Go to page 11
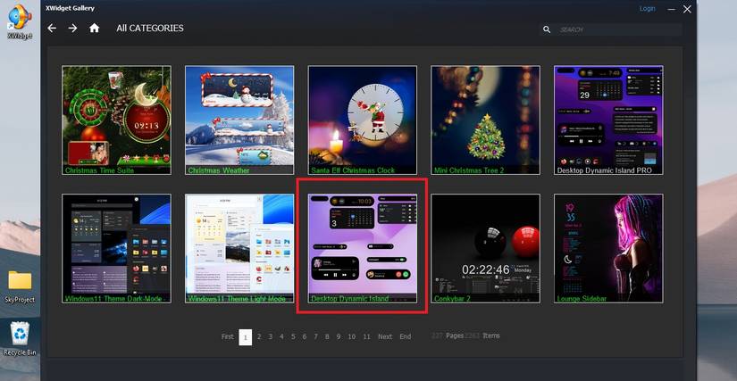The height and width of the screenshot is (381, 737). [x=366, y=337]
